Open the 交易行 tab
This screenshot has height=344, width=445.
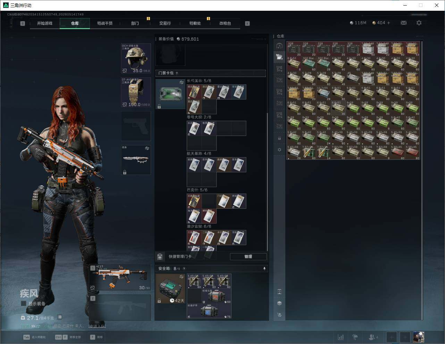click(165, 23)
